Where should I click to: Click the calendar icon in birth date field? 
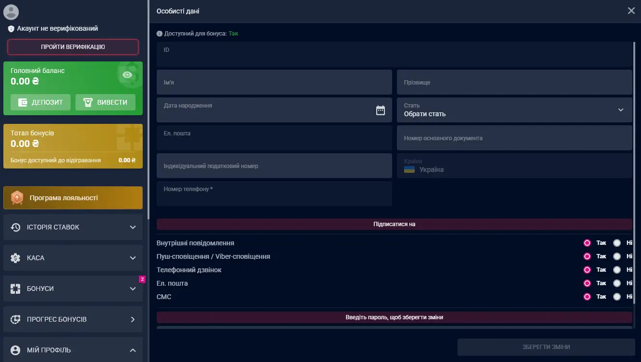(380, 110)
